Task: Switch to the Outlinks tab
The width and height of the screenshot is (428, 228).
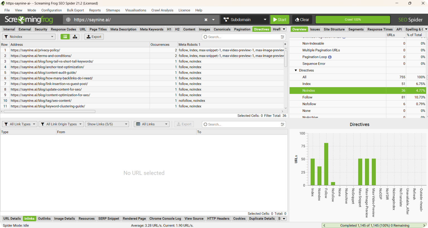Action: pyautogui.click(x=44, y=219)
